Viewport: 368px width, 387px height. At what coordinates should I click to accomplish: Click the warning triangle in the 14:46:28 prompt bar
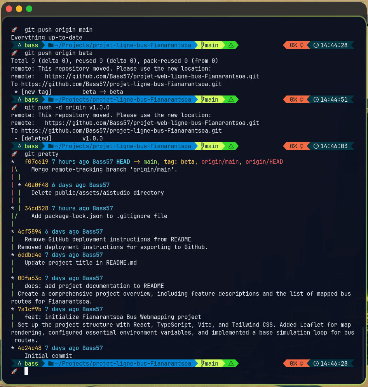point(231,364)
